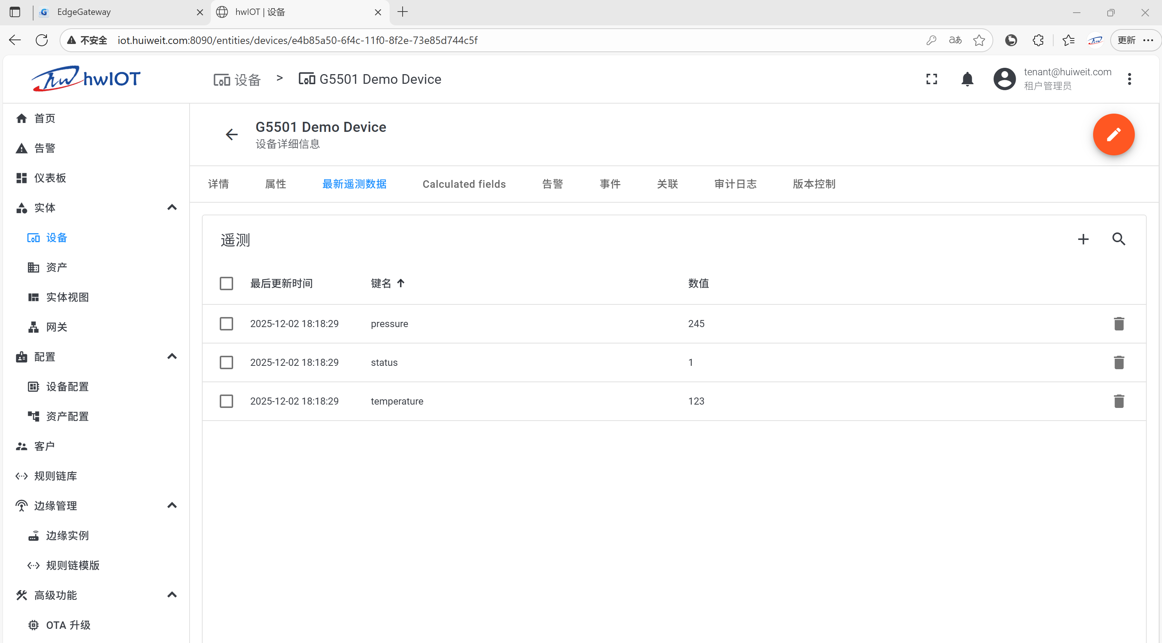The height and width of the screenshot is (643, 1162).
Task: Collapse the 配置 sidebar group
Action: [171, 357]
